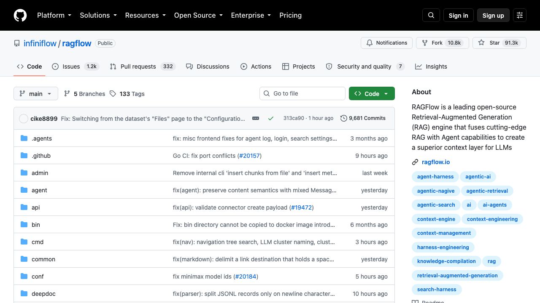Click the cmd folder icon
540x303 pixels.
point(24,242)
